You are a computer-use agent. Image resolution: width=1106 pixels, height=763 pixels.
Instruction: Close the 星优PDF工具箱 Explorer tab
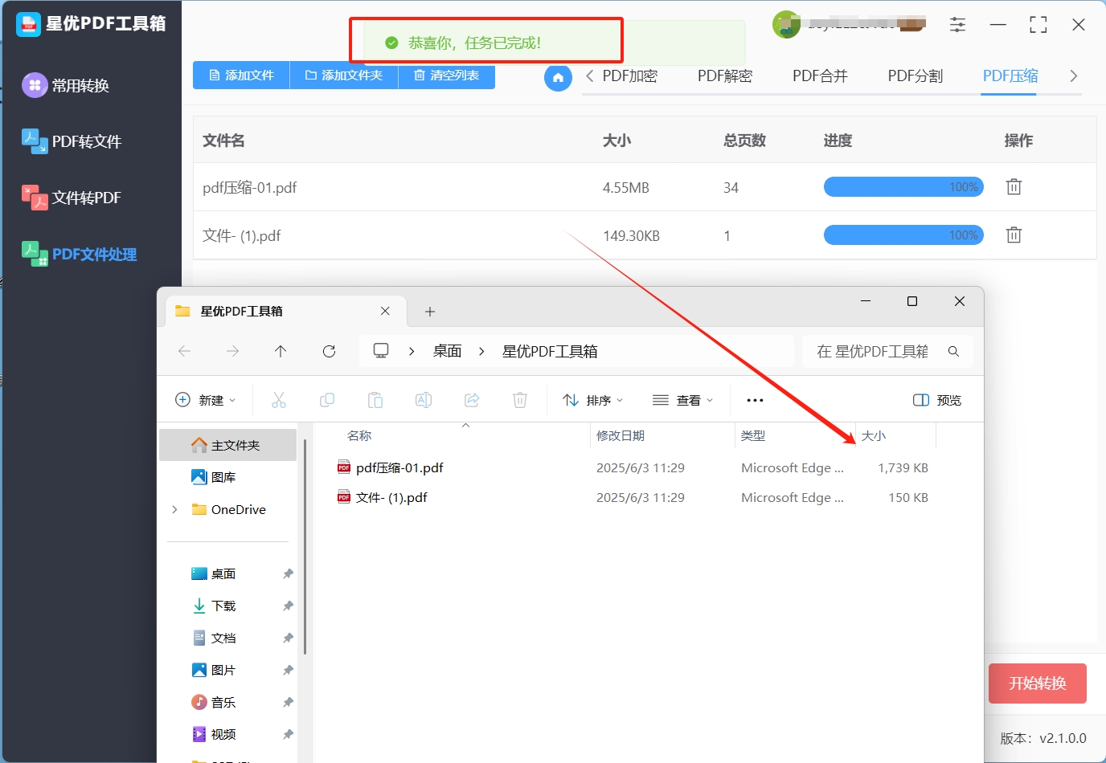point(385,312)
